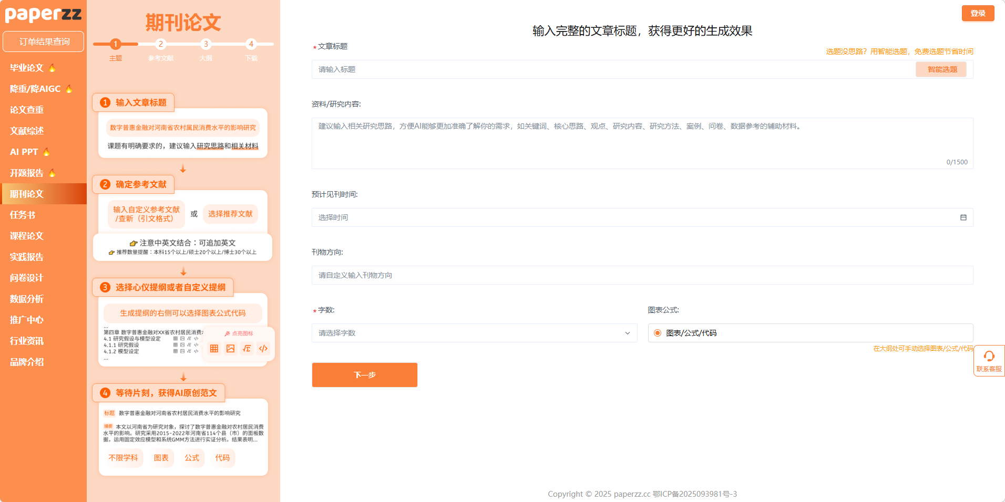Click the code (</>) icon in the guide
This screenshot has height=502, width=1005.
coord(263,349)
